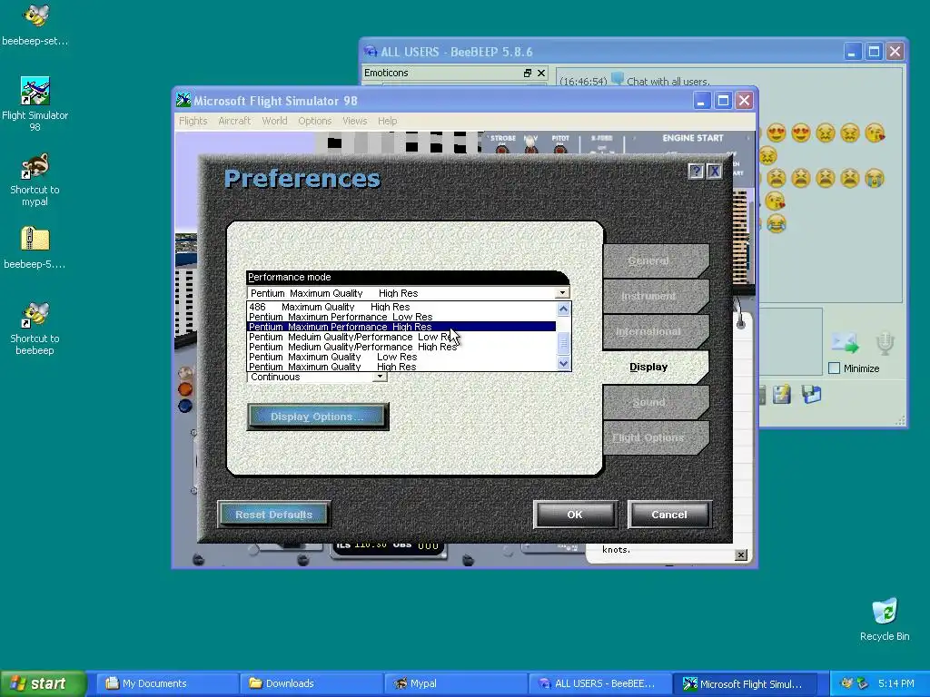Screen dimensions: 930x697
Task: Close the knots message note with small X
Action: [x=741, y=555]
